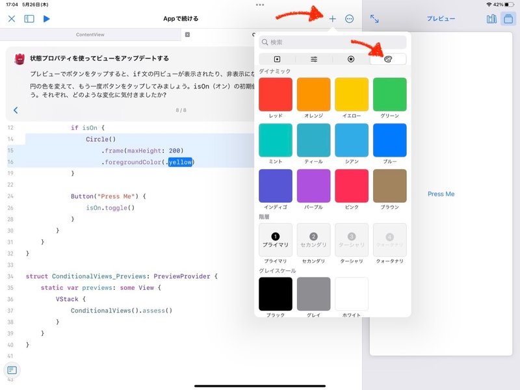Toggle the sidebar panel icon
The height and width of the screenshot is (390, 520).
29,19
